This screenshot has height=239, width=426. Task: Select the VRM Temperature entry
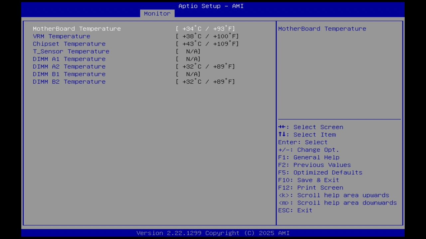pyautogui.click(x=61, y=36)
